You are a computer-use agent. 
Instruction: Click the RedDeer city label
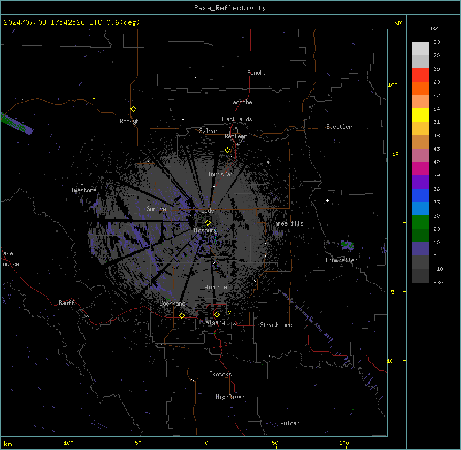point(235,136)
